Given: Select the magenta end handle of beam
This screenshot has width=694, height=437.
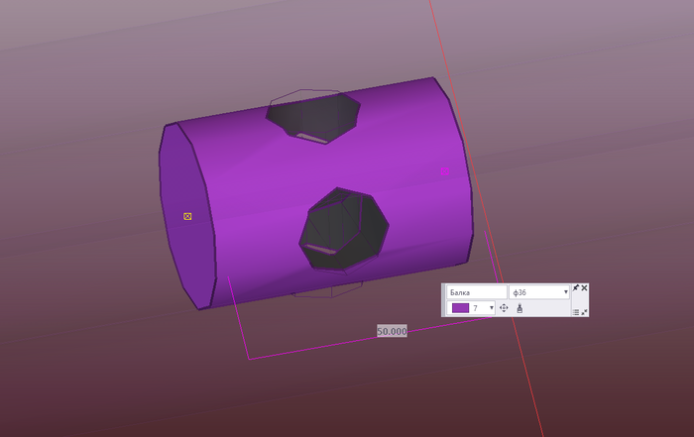Looking at the screenshot, I should tap(445, 171).
